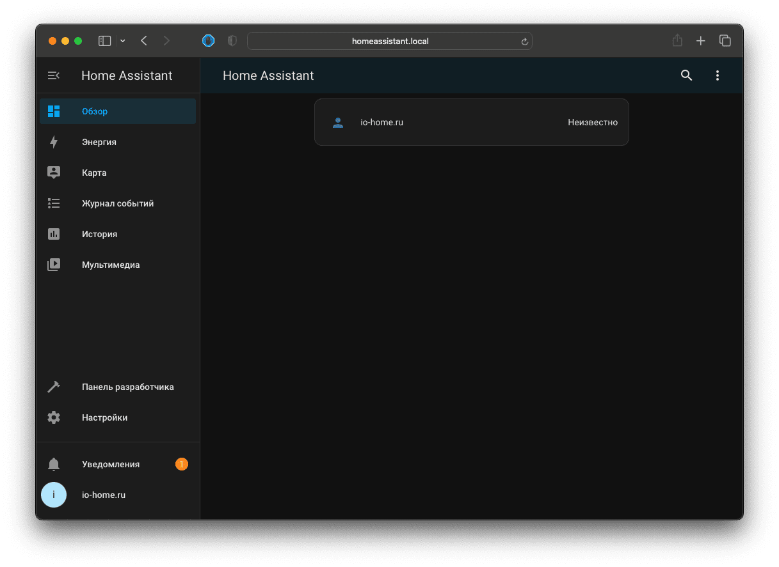Show Safari tab overview
Viewport: 779px width, 567px height.
(x=725, y=41)
